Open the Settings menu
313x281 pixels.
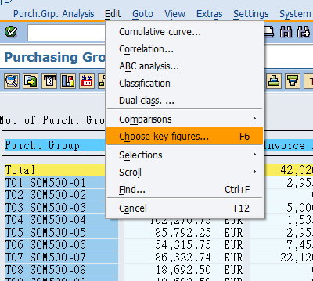(x=250, y=14)
